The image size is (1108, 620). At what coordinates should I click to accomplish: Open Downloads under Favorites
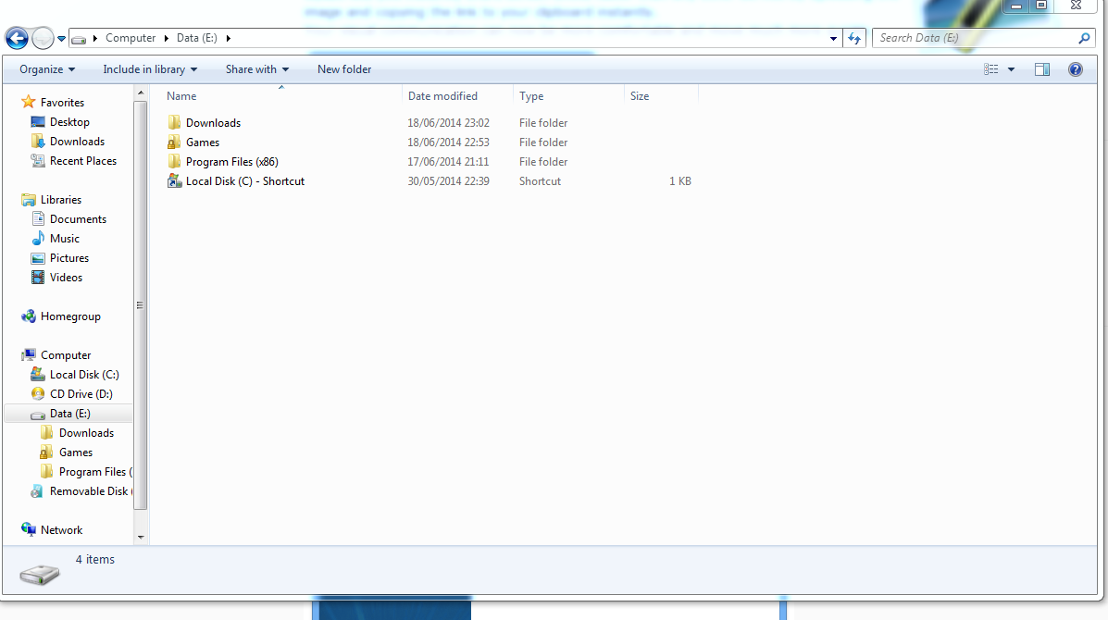point(77,142)
